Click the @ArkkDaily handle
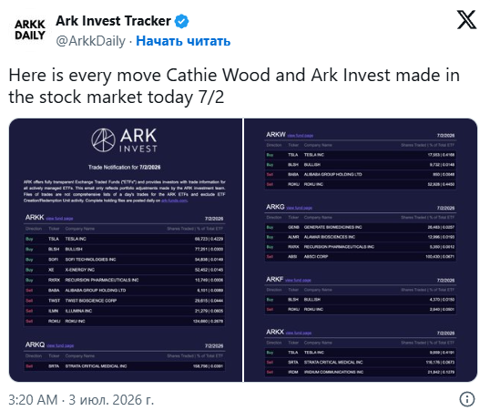This screenshot has width=490, height=411. point(91,41)
